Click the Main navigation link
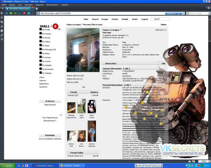This screenshot has height=168, width=211. point(86,19)
